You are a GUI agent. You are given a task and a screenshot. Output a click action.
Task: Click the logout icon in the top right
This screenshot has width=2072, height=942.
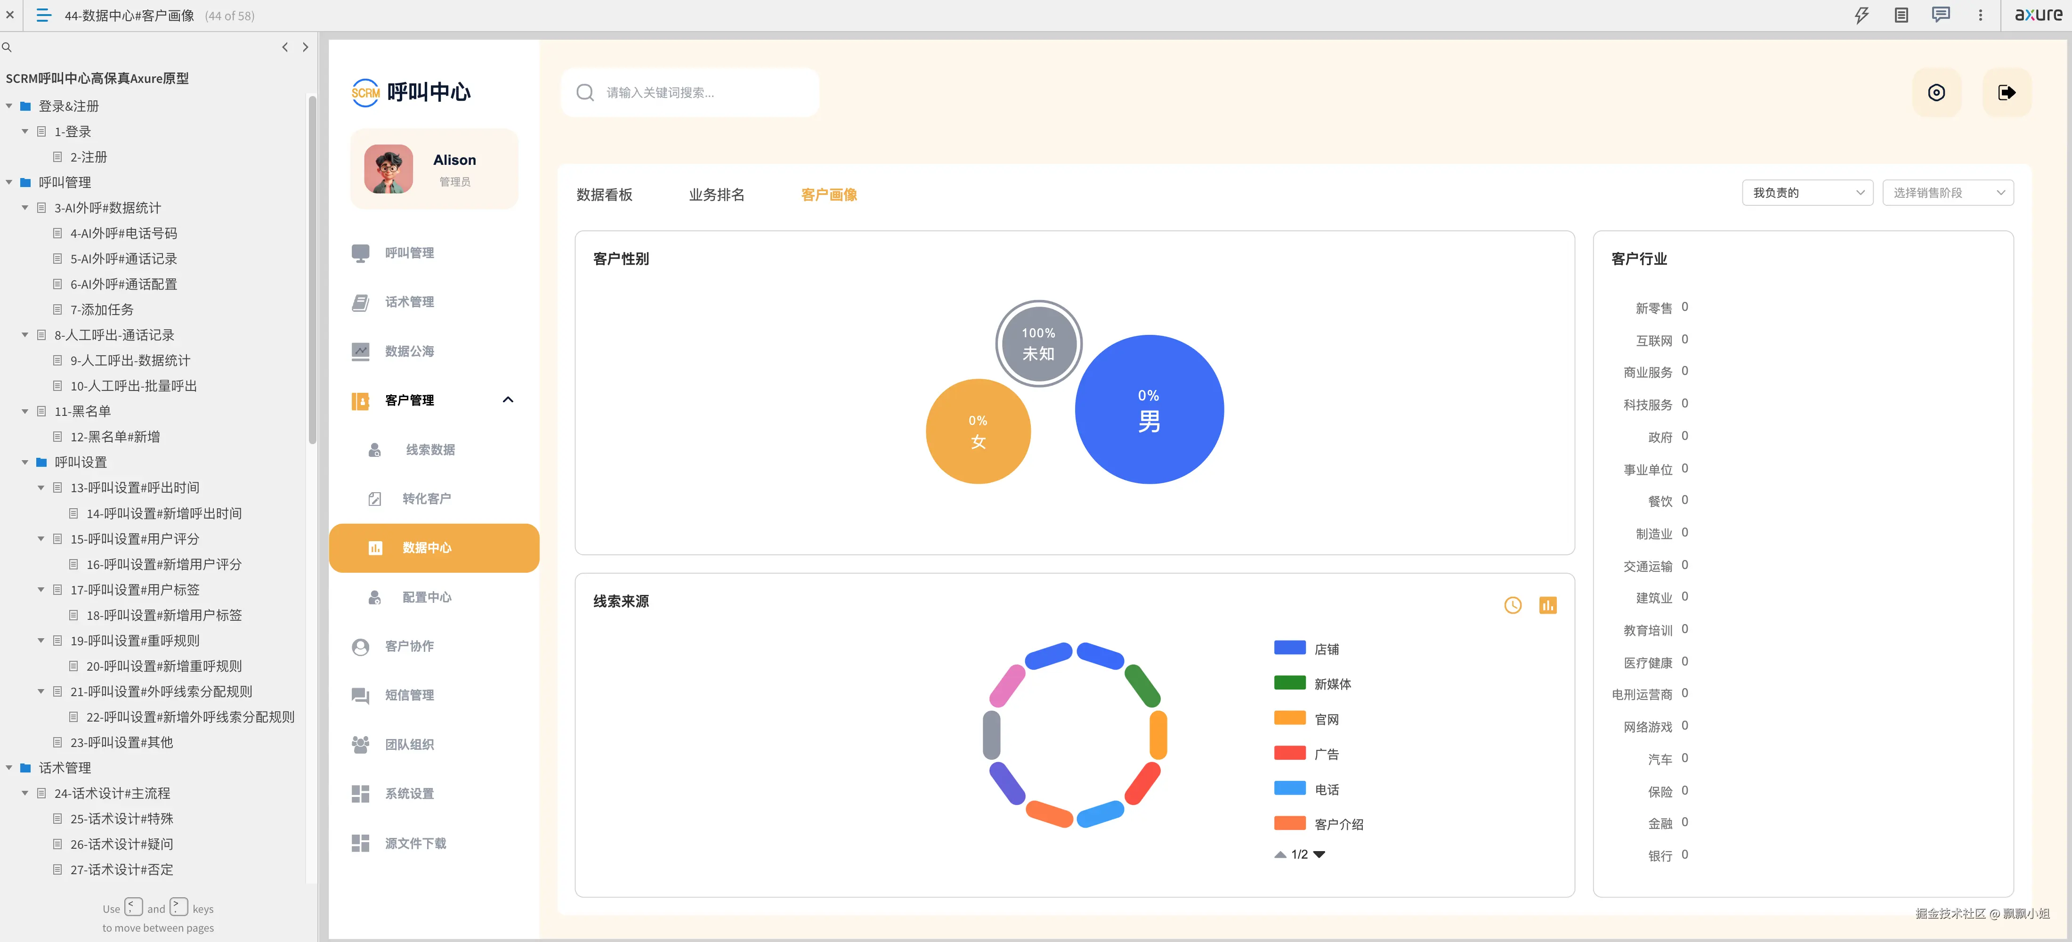(x=2006, y=92)
